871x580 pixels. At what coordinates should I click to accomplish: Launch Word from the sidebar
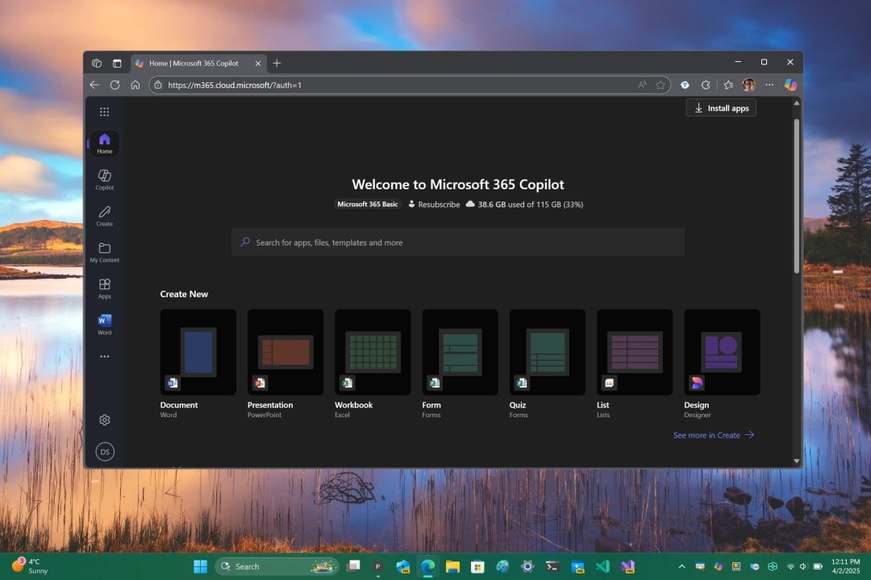click(104, 322)
